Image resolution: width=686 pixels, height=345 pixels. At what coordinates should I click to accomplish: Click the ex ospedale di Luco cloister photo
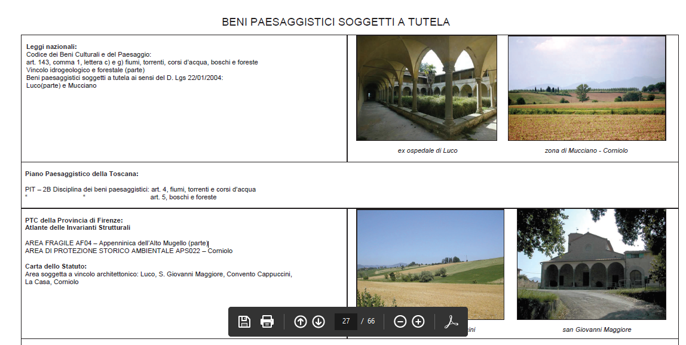point(426,88)
